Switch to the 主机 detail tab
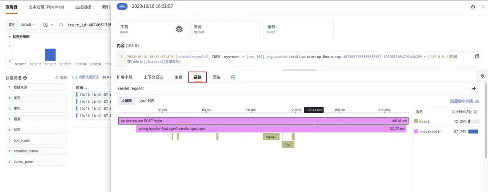This screenshot has height=192, width=488. [x=178, y=77]
